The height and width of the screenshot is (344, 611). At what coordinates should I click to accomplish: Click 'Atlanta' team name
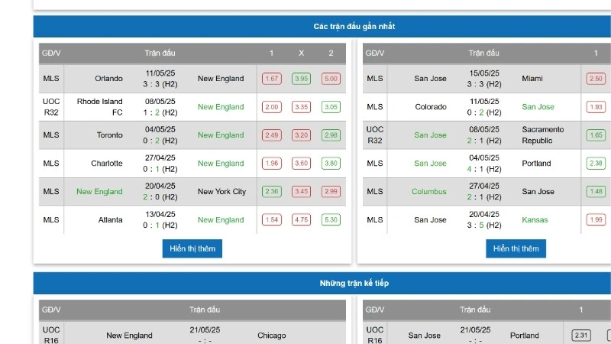(110, 219)
